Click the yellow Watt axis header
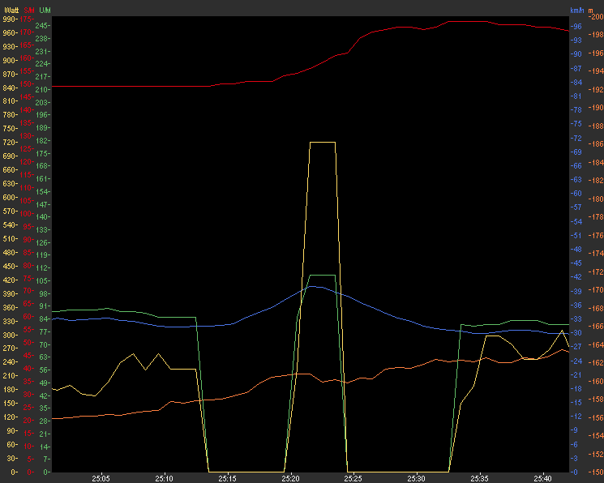 (x=11, y=10)
